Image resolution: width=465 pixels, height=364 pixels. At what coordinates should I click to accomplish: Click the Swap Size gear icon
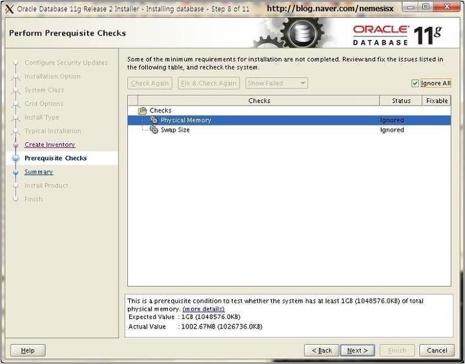[x=154, y=130]
